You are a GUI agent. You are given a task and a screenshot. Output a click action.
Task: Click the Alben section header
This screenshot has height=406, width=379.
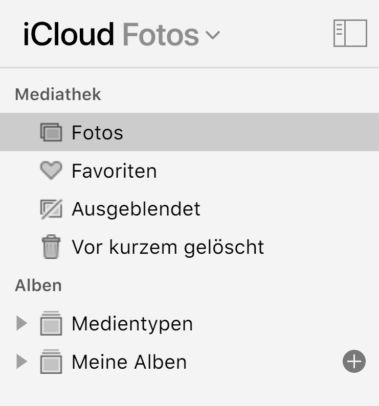pos(38,285)
